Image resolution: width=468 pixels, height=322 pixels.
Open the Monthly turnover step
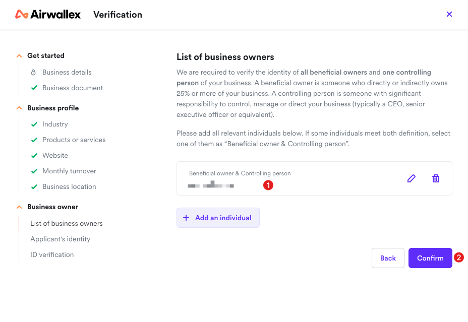(69, 171)
